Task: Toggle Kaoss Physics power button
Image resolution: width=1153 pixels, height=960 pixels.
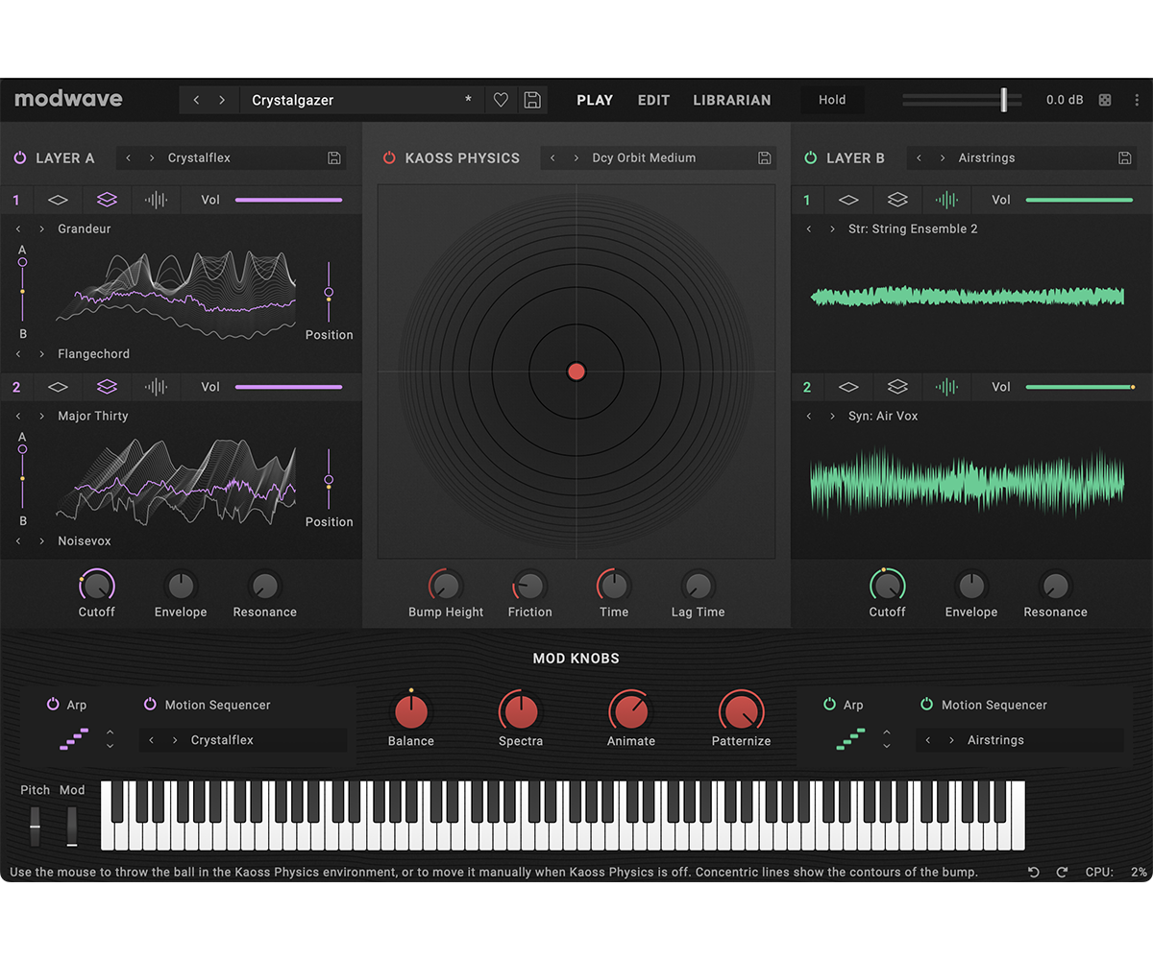Action: 389,157
